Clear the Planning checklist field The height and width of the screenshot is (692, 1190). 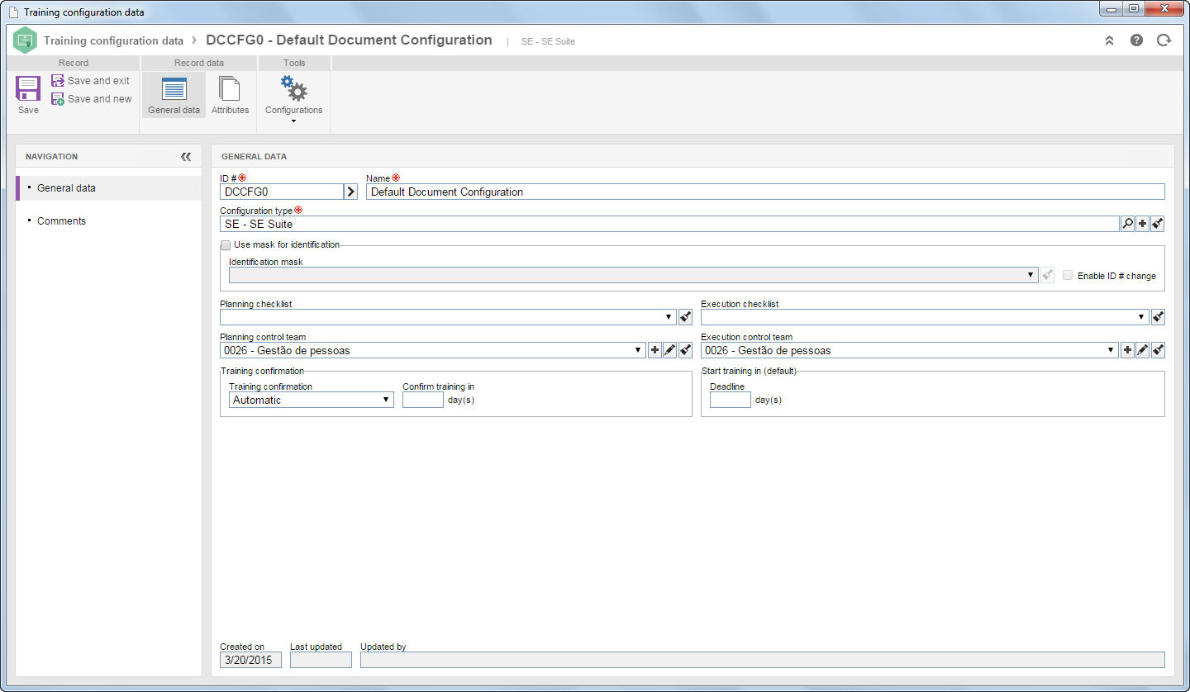[685, 317]
